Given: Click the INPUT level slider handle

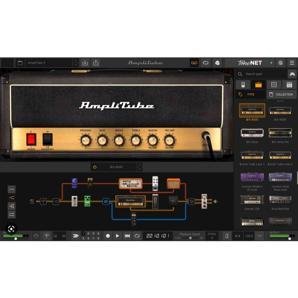Looking at the screenshot, I should tap(16, 239).
